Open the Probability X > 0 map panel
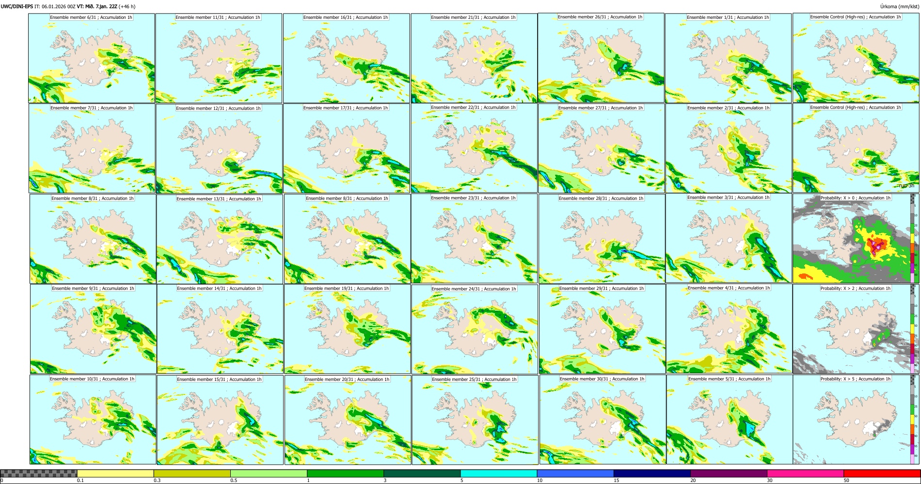The width and height of the screenshot is (921, 484). coord(856,238)
